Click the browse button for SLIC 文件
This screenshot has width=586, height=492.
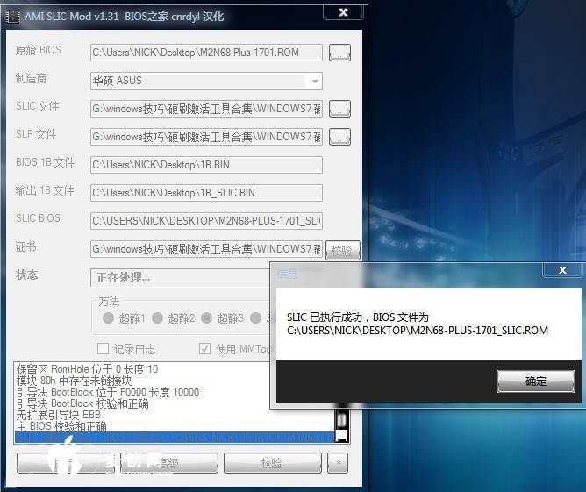tap(339, 109)
